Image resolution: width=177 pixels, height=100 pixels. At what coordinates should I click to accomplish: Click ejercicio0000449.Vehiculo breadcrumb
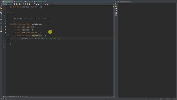(x=11, y=97)
